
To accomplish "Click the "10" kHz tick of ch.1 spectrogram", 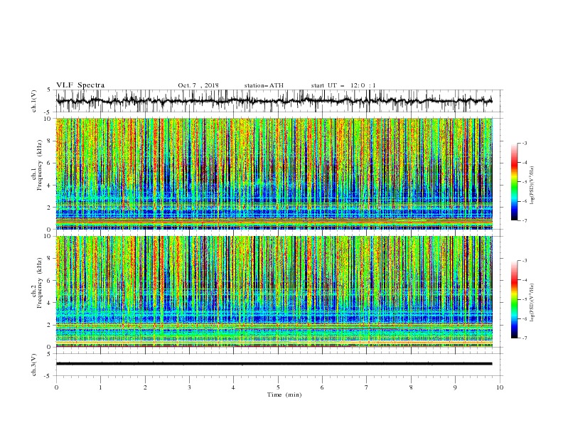I will point(48,119).
